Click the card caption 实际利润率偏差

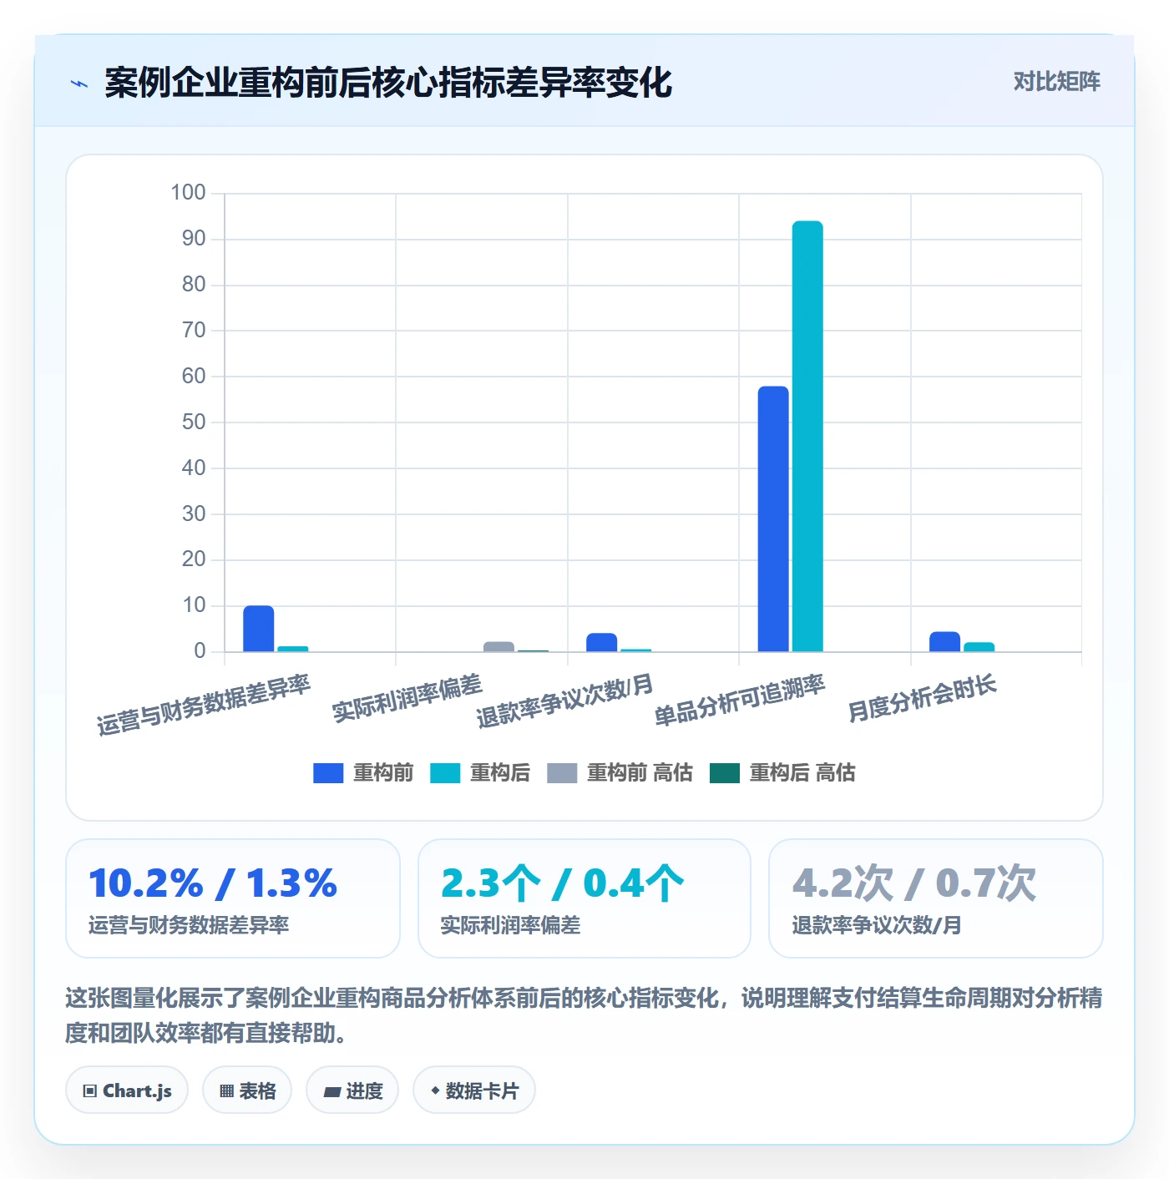tap(510, 925)
